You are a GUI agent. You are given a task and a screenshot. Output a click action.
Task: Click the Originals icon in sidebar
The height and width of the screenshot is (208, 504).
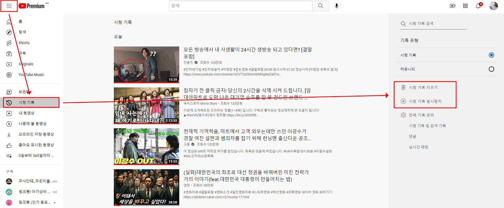(9, 64)
